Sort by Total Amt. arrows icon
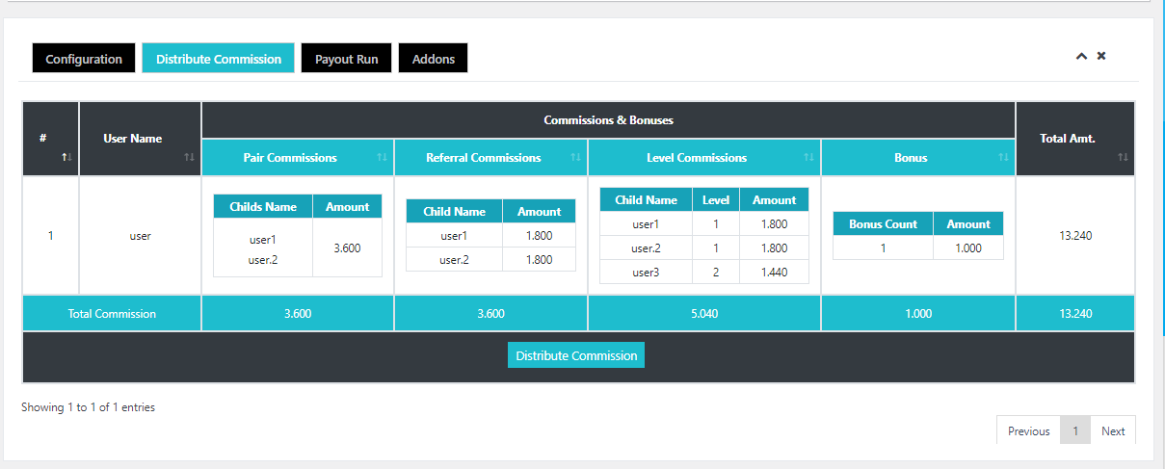Image resolution: width=1165 pixels, height=469 pixels. (1123, 157)
